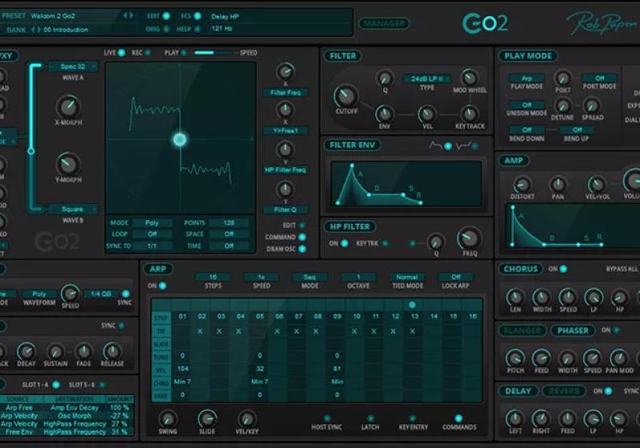Click filter envelope attack peak point
This screenshot has width=640, height=448.
coord(352,166)
